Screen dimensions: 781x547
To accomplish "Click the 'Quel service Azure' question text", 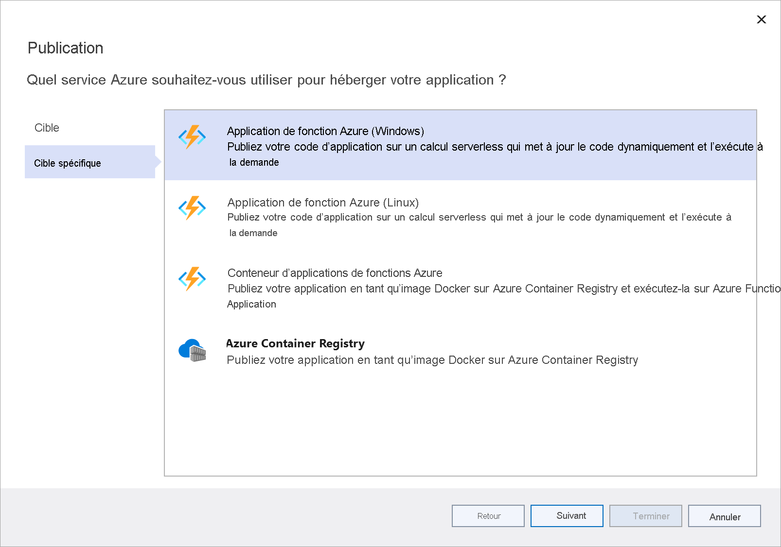I will point(266,80).
